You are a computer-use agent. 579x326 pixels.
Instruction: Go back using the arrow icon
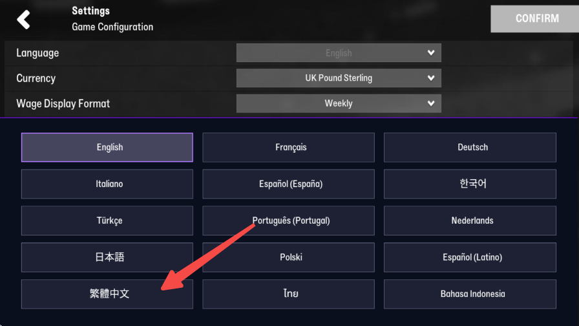(x=24, y=19)
